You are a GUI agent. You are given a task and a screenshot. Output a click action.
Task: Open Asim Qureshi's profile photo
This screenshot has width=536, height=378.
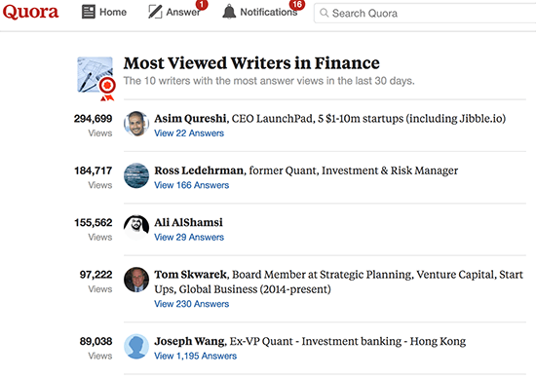click(136, 124)
